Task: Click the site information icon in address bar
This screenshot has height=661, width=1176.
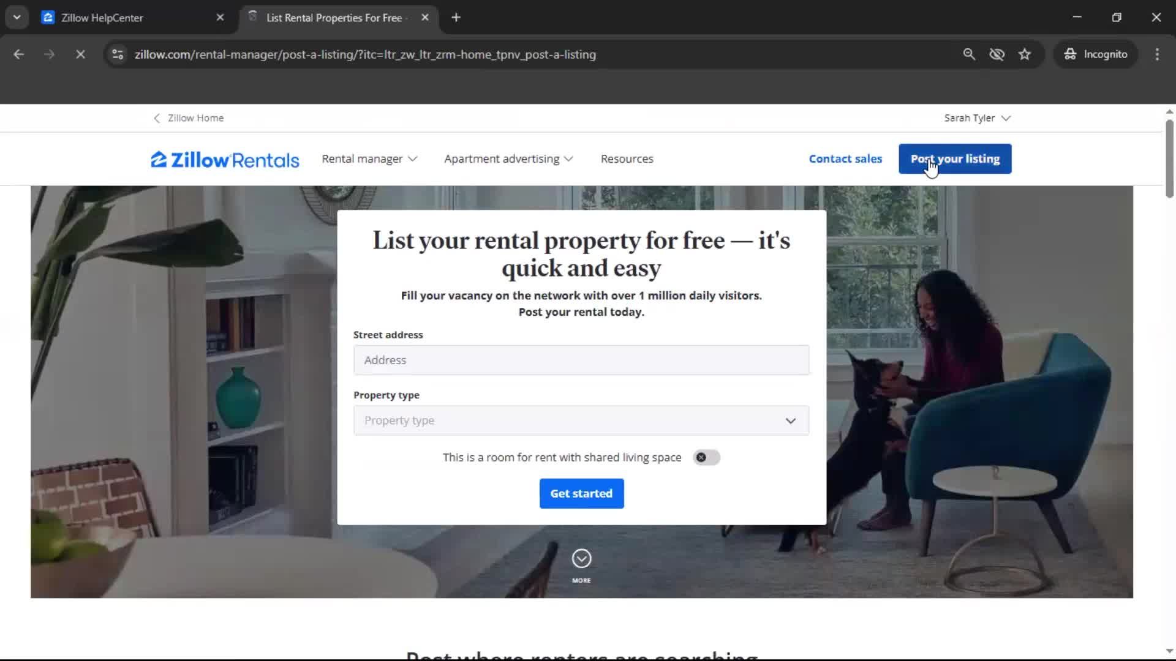Action: (x=116, y=54)
